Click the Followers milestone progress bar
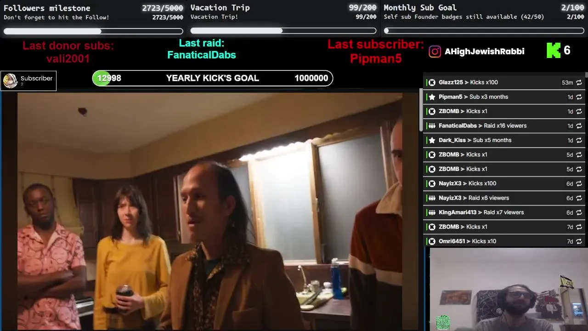This screenshot has width=588, height=331. 93,31
